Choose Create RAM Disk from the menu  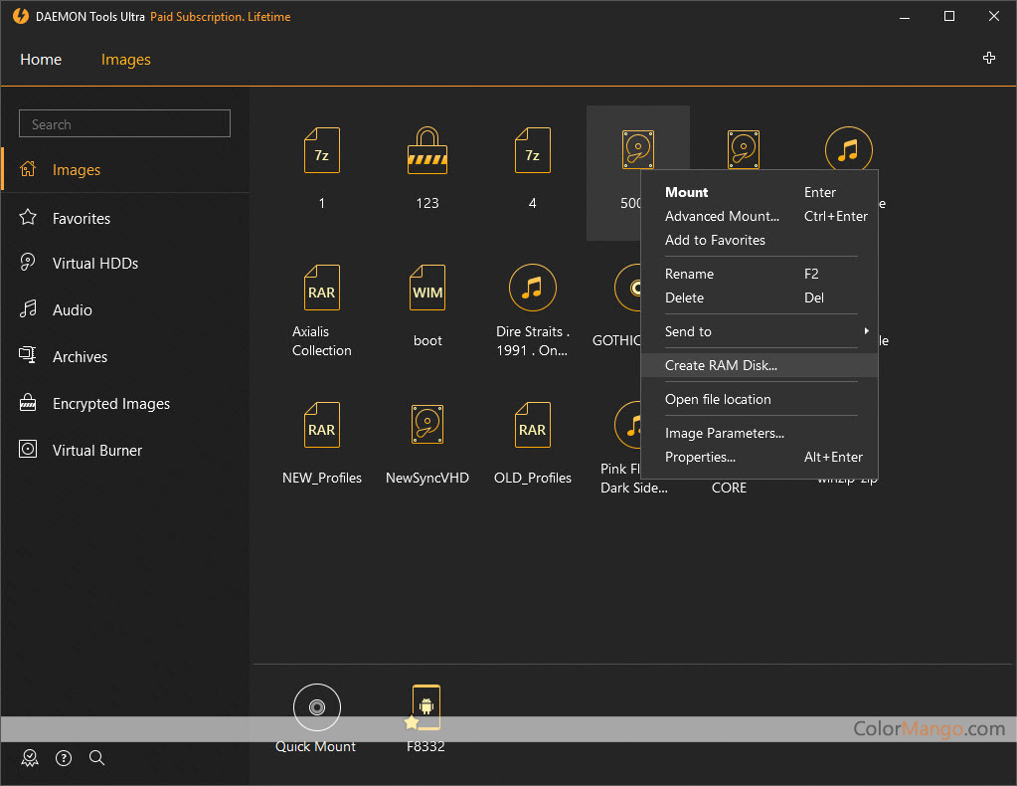pyautogui.click(x=720, y=365)
